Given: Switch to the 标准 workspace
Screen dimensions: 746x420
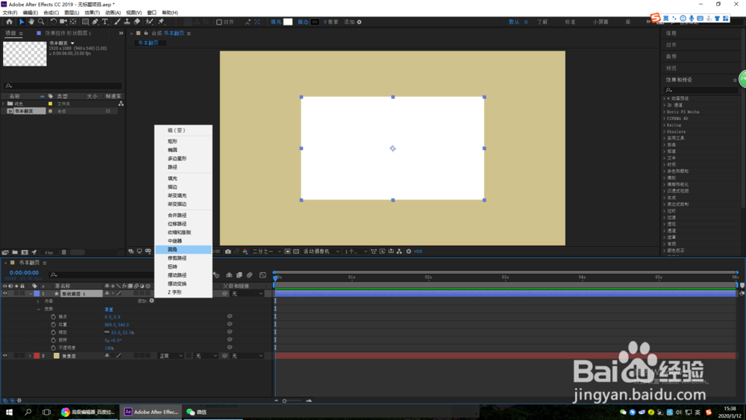Looking at the screenshot, I should [x=570, y=22].
